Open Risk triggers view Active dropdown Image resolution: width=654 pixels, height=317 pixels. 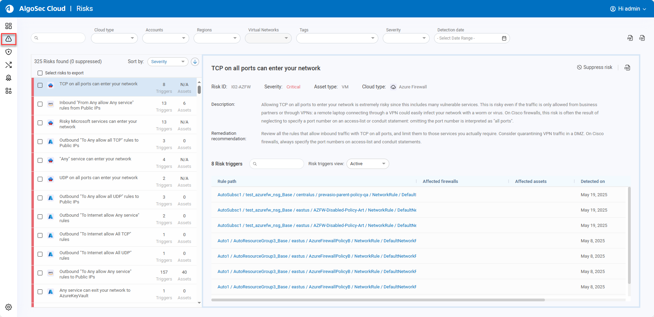pyautogui.click(x=368, y=164)
